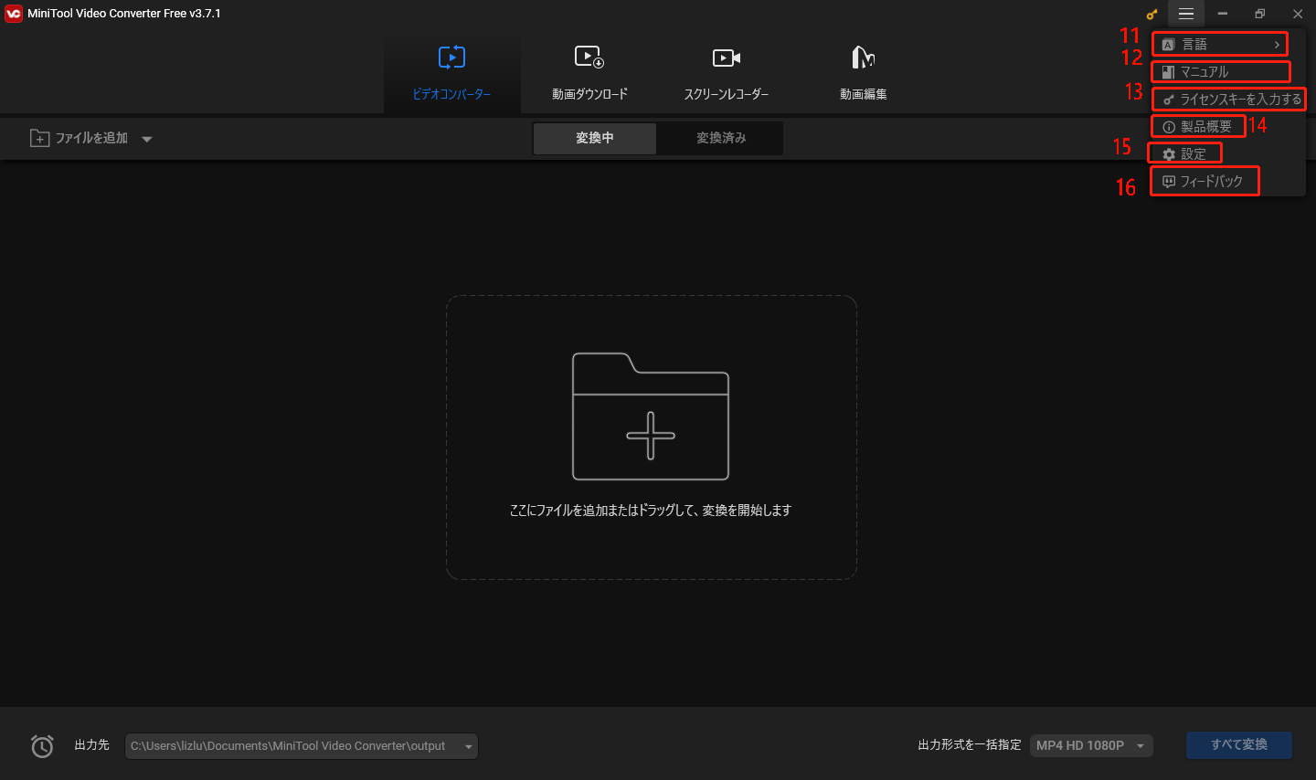1316x780 pixels.
Task: Click the MiniTool app logo icon
Action: pos(14,14)
